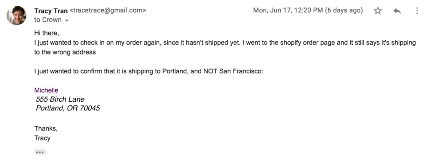Click the reply arrow icon

(x=397, y=11)
